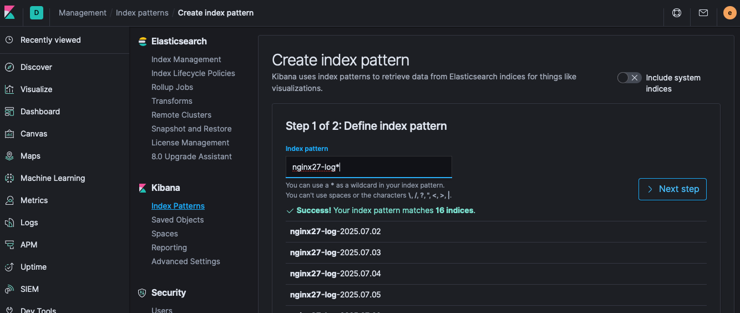Open the user avatar menu
Image resolution: width=740 pixels, height=313 pixels.
[729, 13]
